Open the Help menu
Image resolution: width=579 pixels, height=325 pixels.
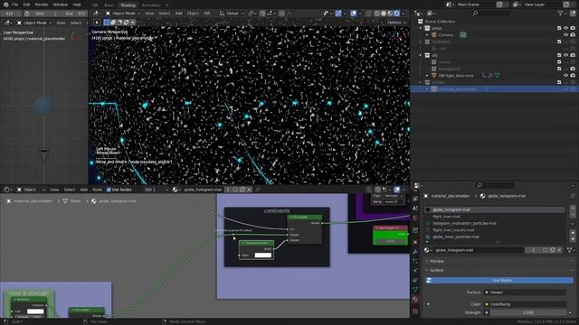pyautogui.click(x=77, y=5)
